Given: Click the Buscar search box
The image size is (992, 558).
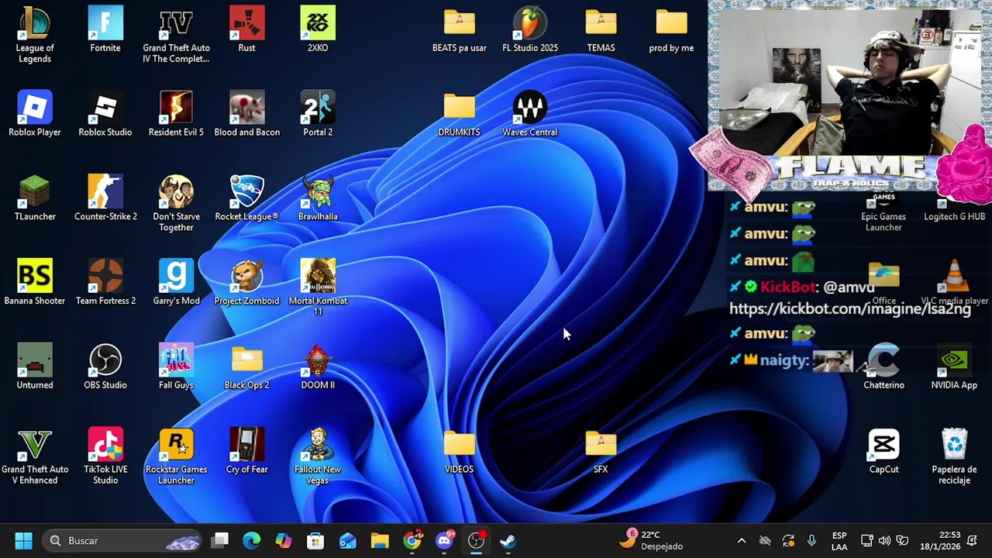Looking at the screenshot, I should pyautogui.click(x=123, y=541).
